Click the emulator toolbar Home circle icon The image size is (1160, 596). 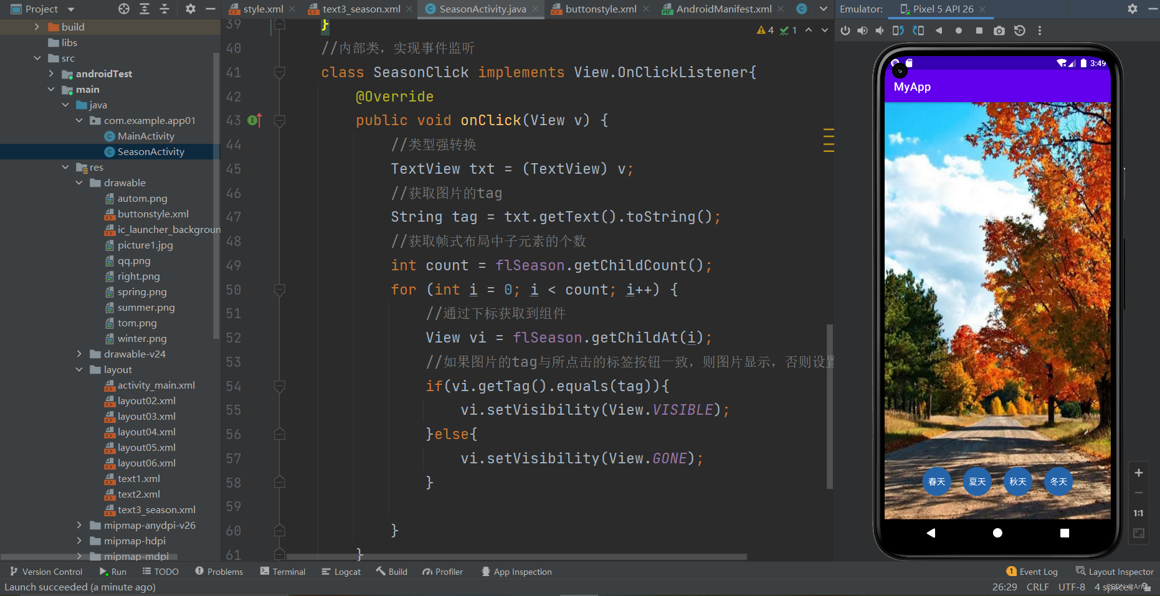point(959,31)
